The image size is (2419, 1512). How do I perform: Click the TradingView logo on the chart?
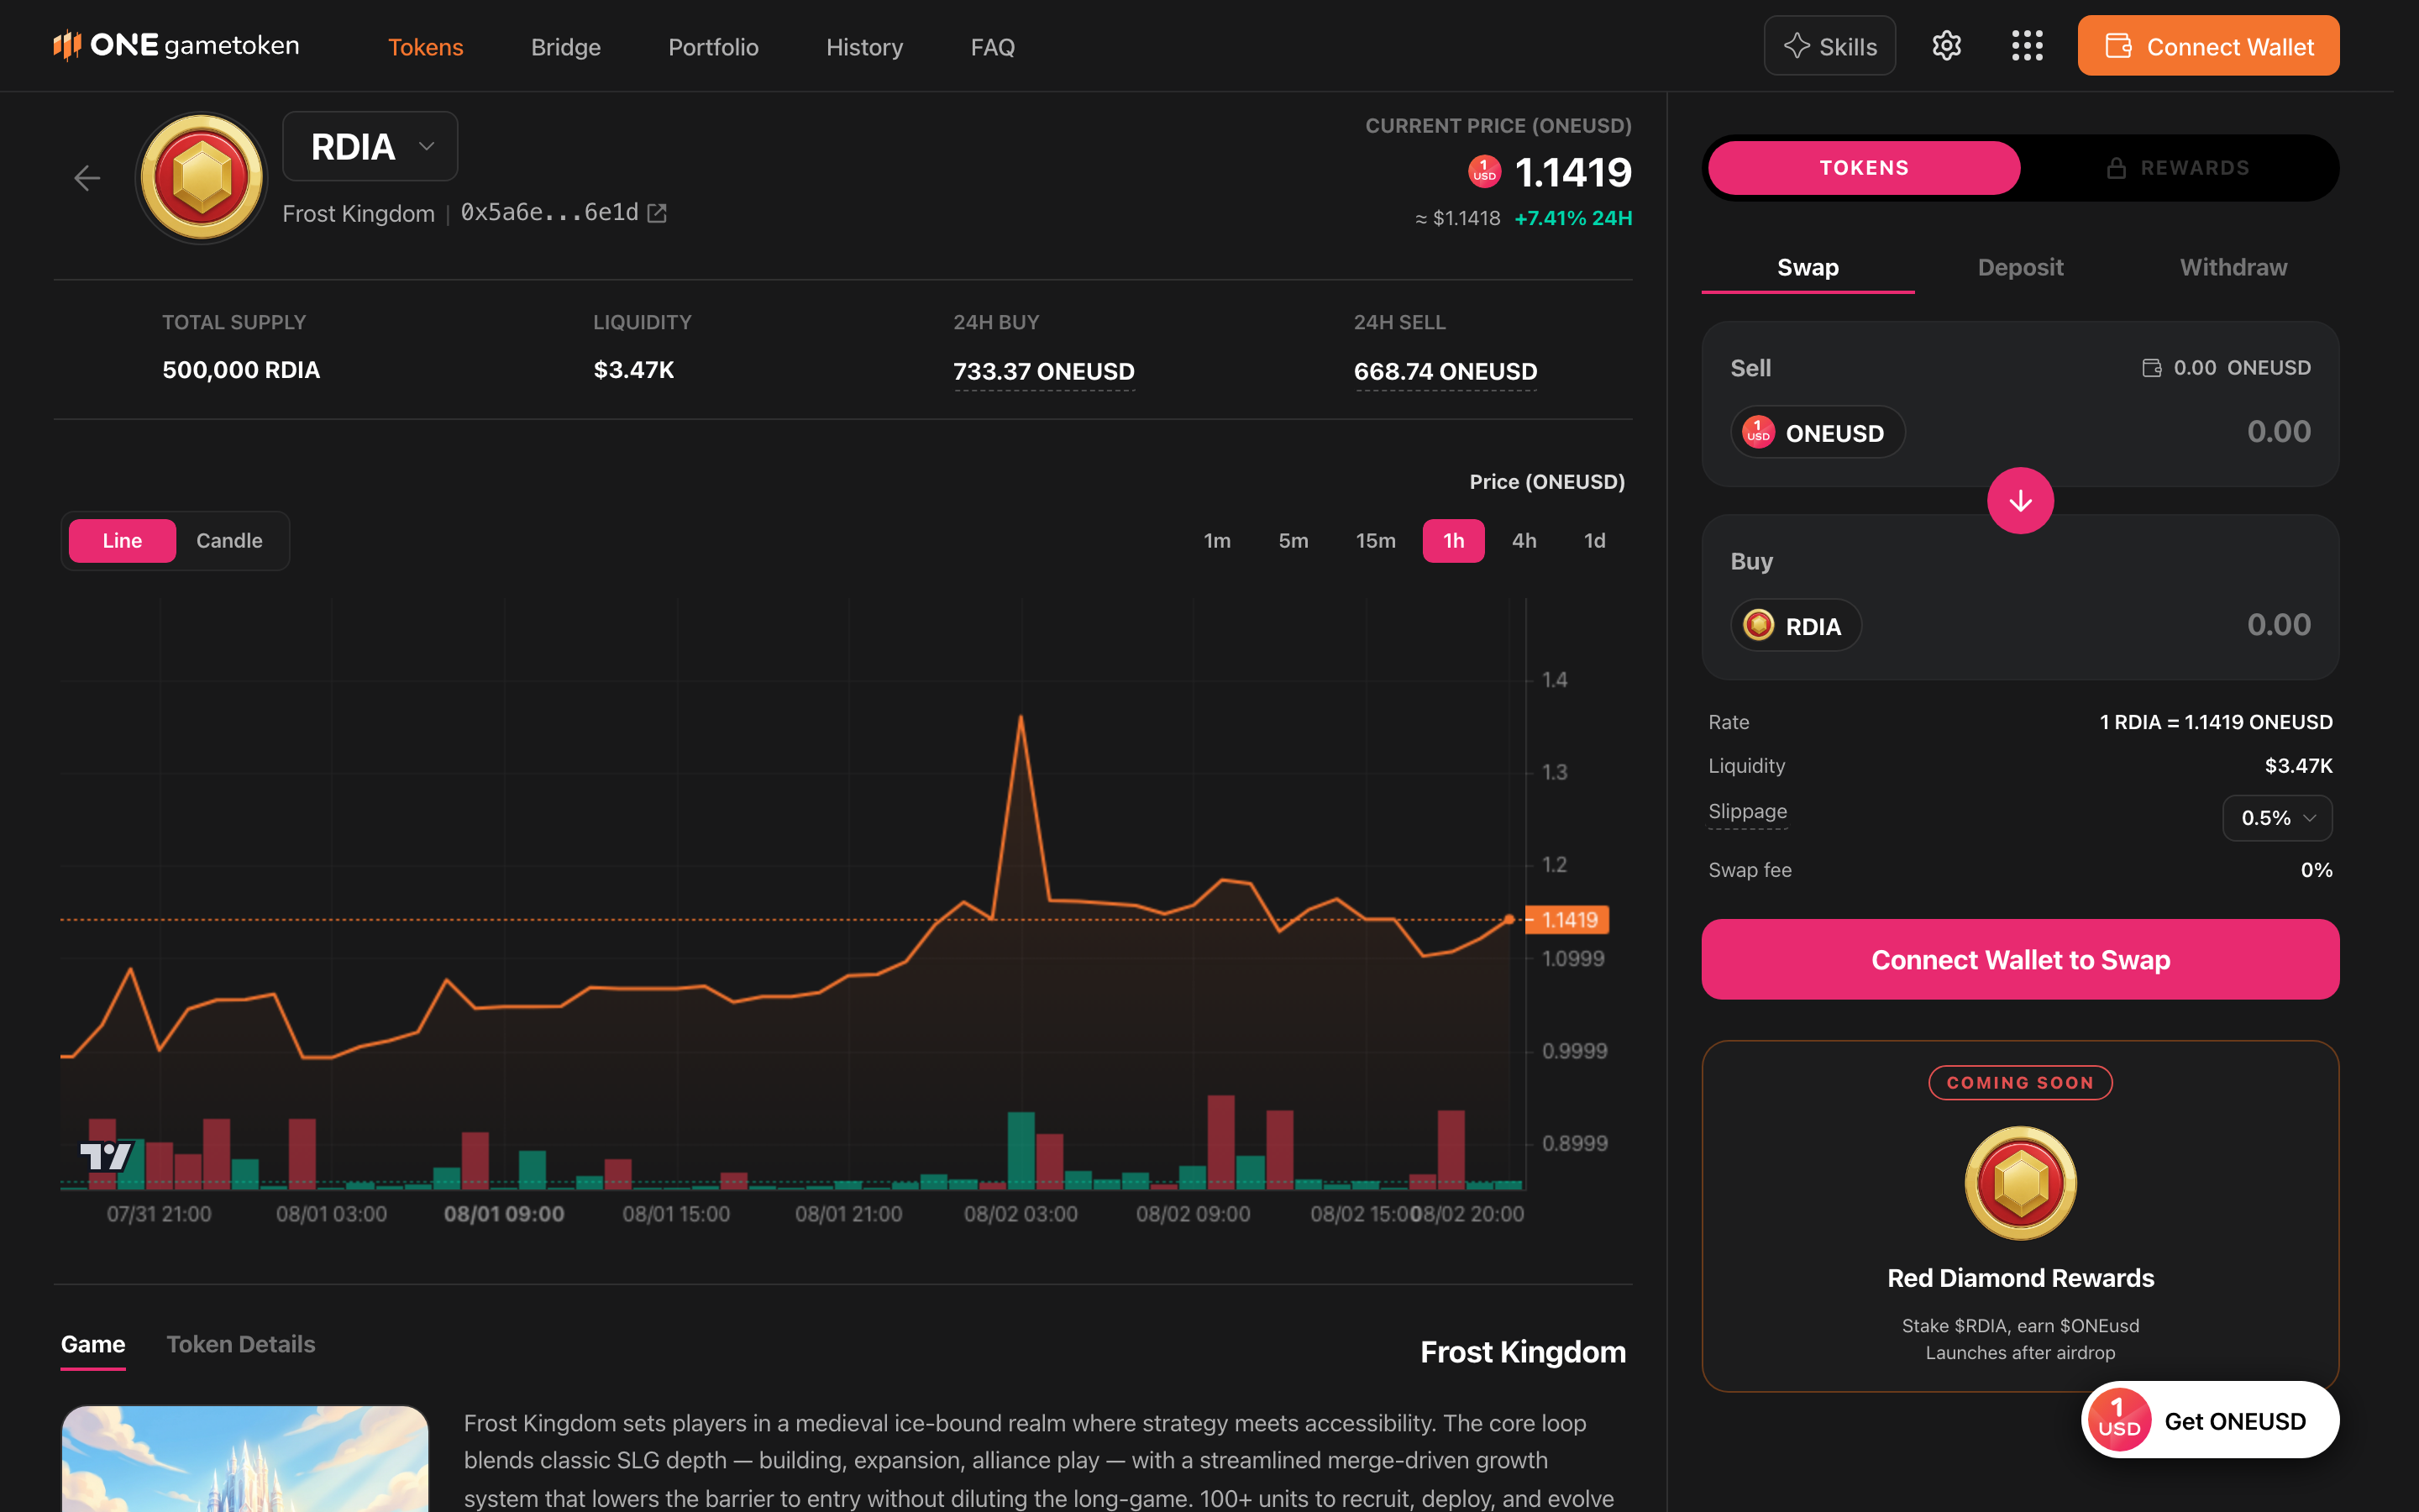(106, 1156)
